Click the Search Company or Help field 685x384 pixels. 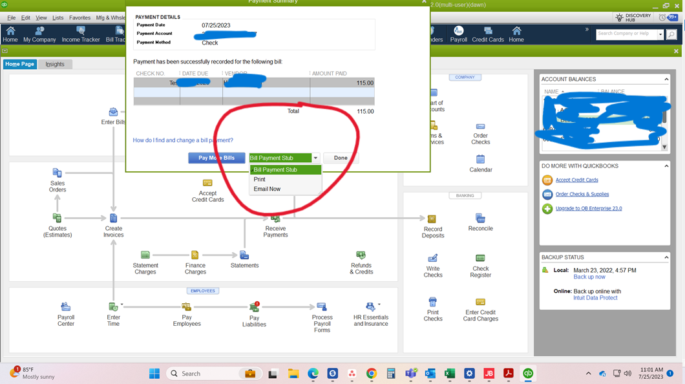point(626,34)
